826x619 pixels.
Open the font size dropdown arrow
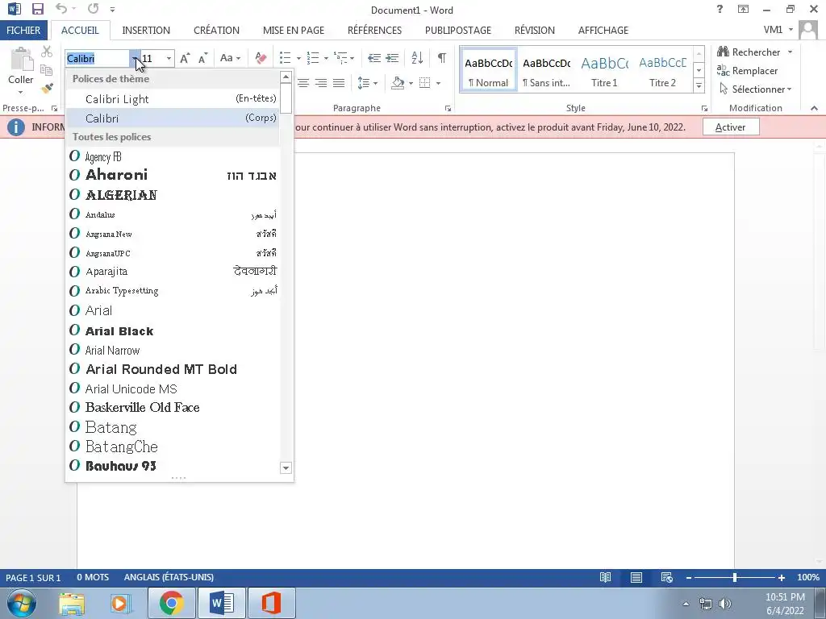[169, 58]
